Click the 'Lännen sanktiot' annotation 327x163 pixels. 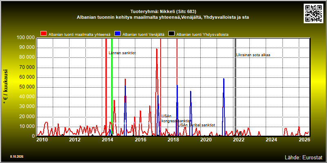(x=122, y=53)
